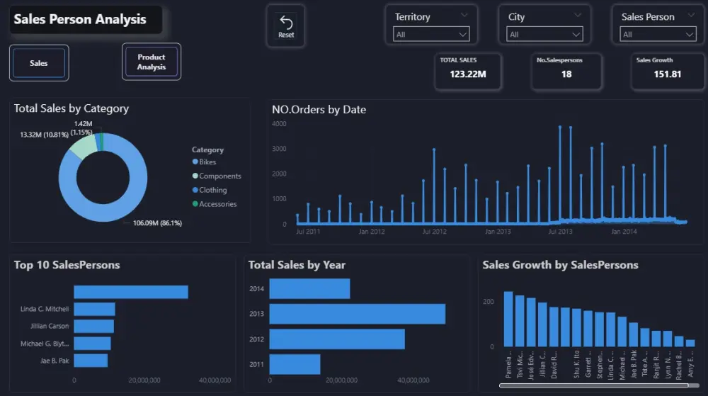Select the 2012 bar in Total Sales by Year
Screen dimensions: 708x396
[x=337, y=339]
